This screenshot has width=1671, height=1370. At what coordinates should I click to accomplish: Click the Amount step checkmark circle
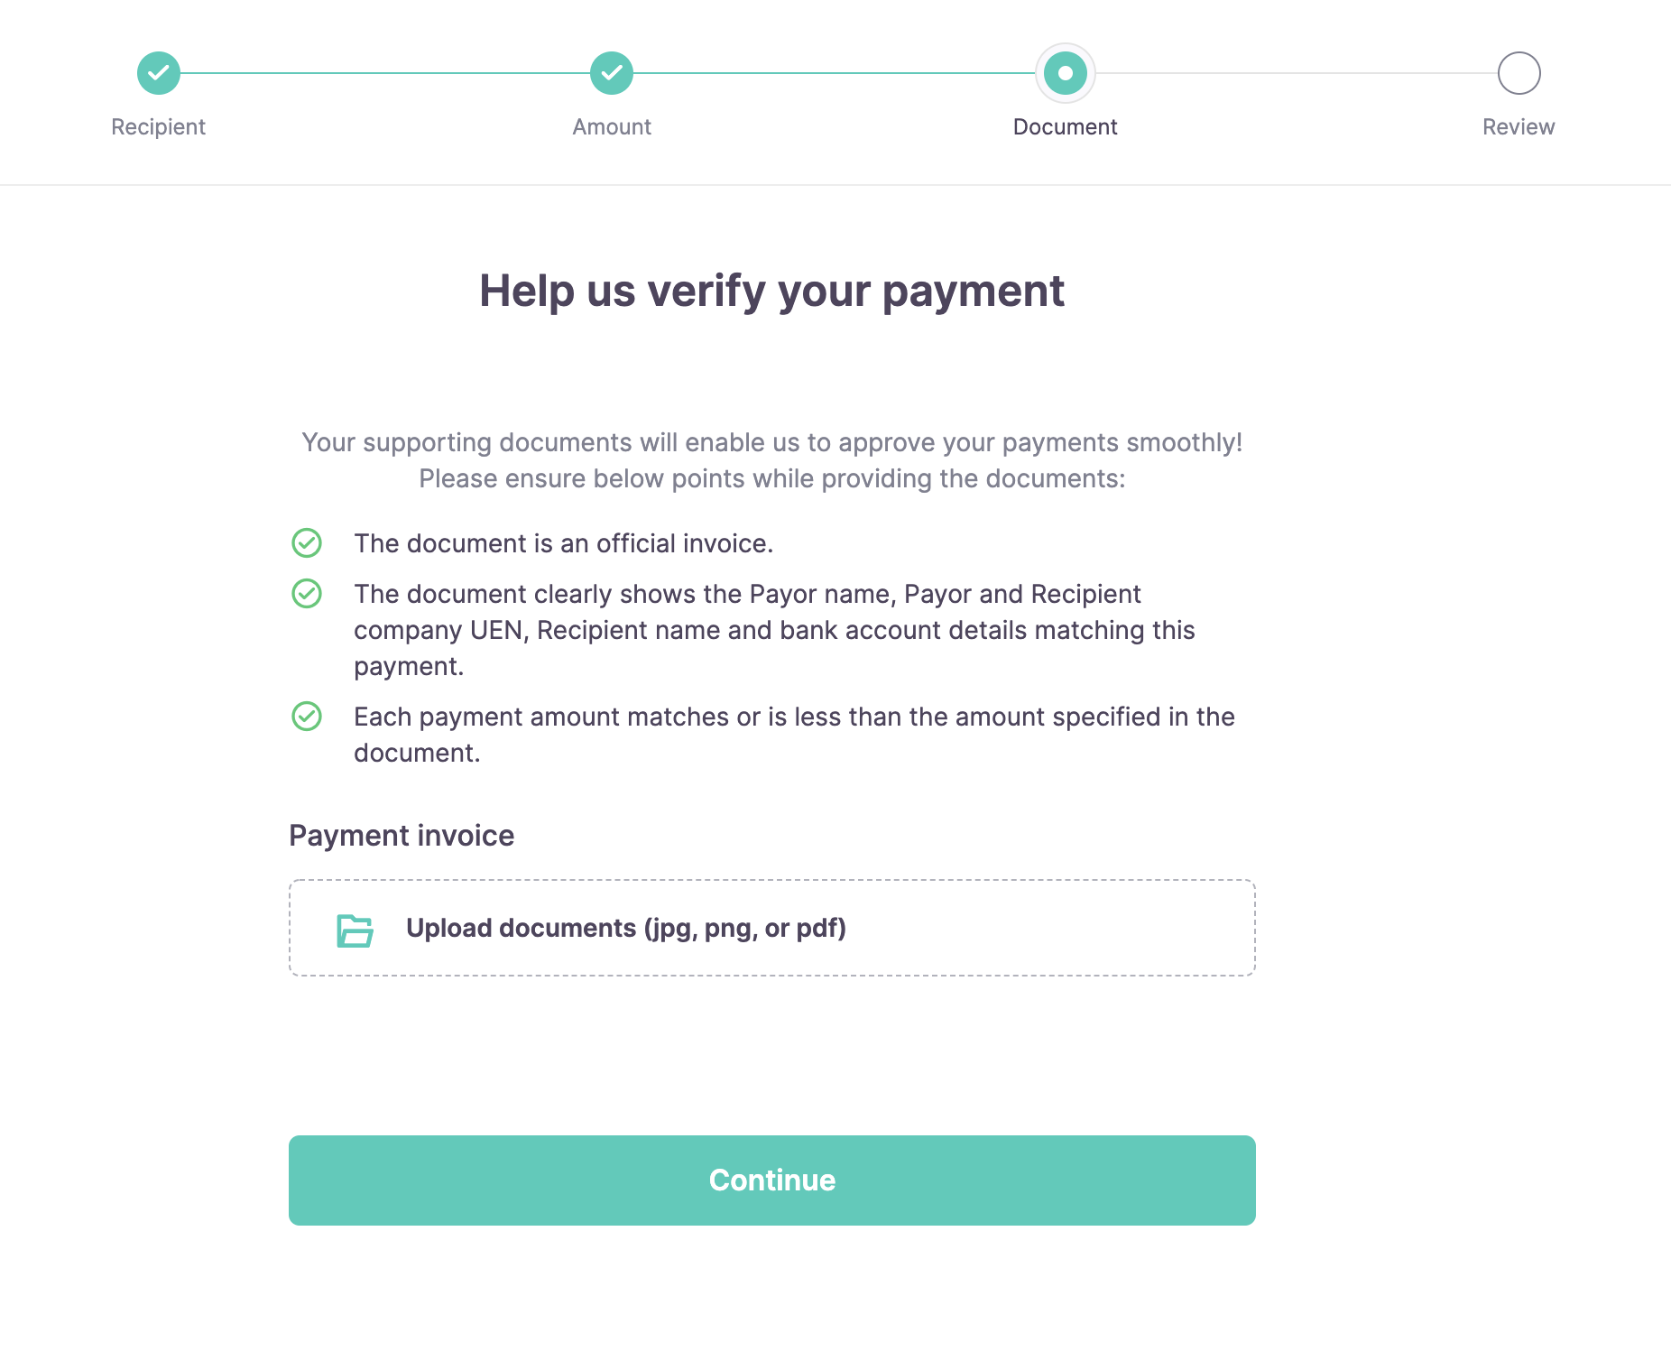click(612, 73)
